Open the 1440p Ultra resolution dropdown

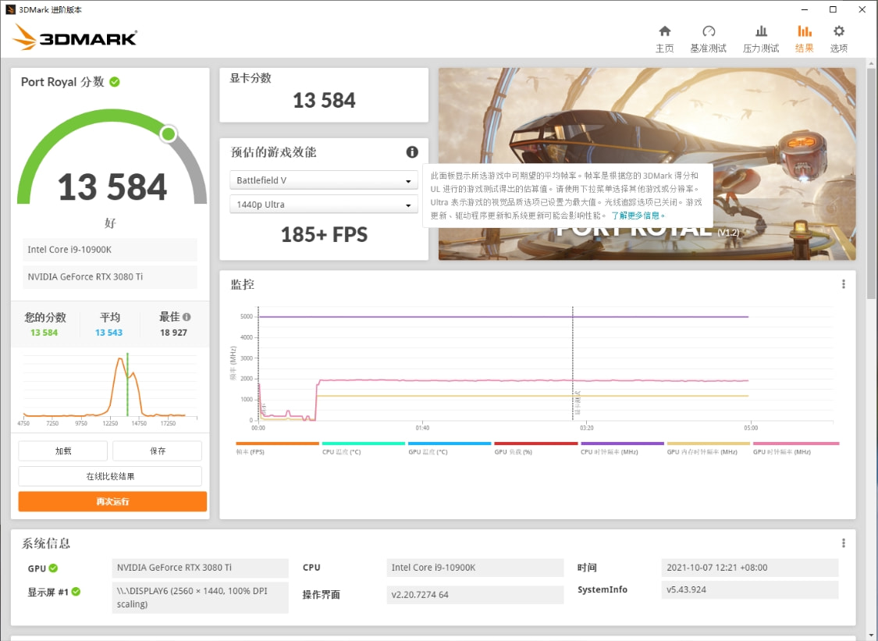[x=323, y=204]
